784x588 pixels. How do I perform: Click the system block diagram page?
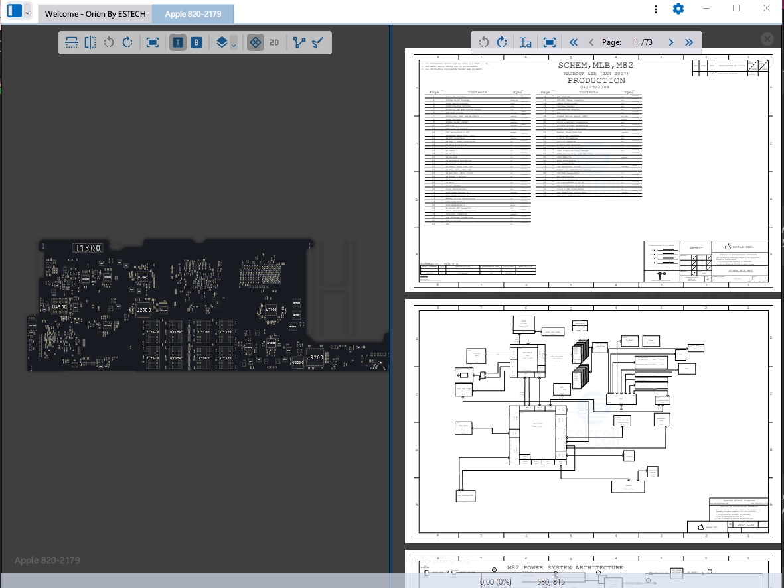593,421
